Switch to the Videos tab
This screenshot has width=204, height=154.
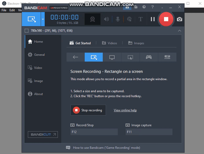[x=109, y=43]
